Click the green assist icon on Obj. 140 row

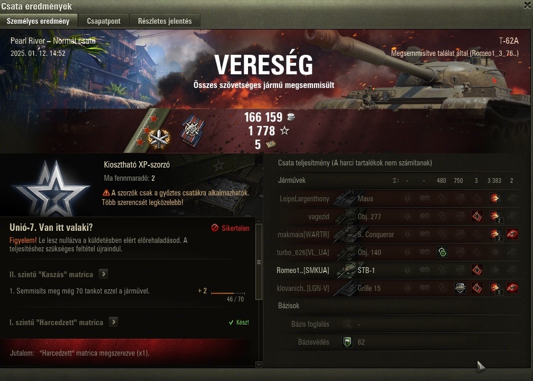click(442, 252)
